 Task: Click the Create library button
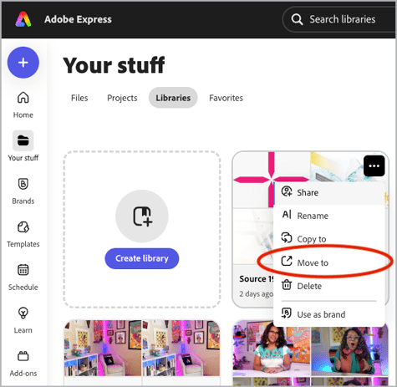[x=142, y=258]
